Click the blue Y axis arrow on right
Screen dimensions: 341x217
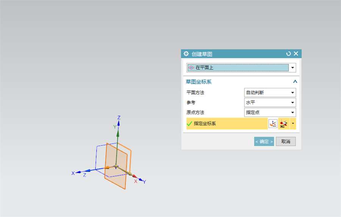141,180
